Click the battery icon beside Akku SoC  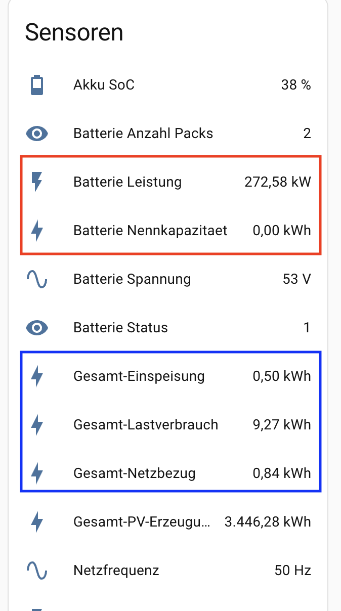[37, 85]
